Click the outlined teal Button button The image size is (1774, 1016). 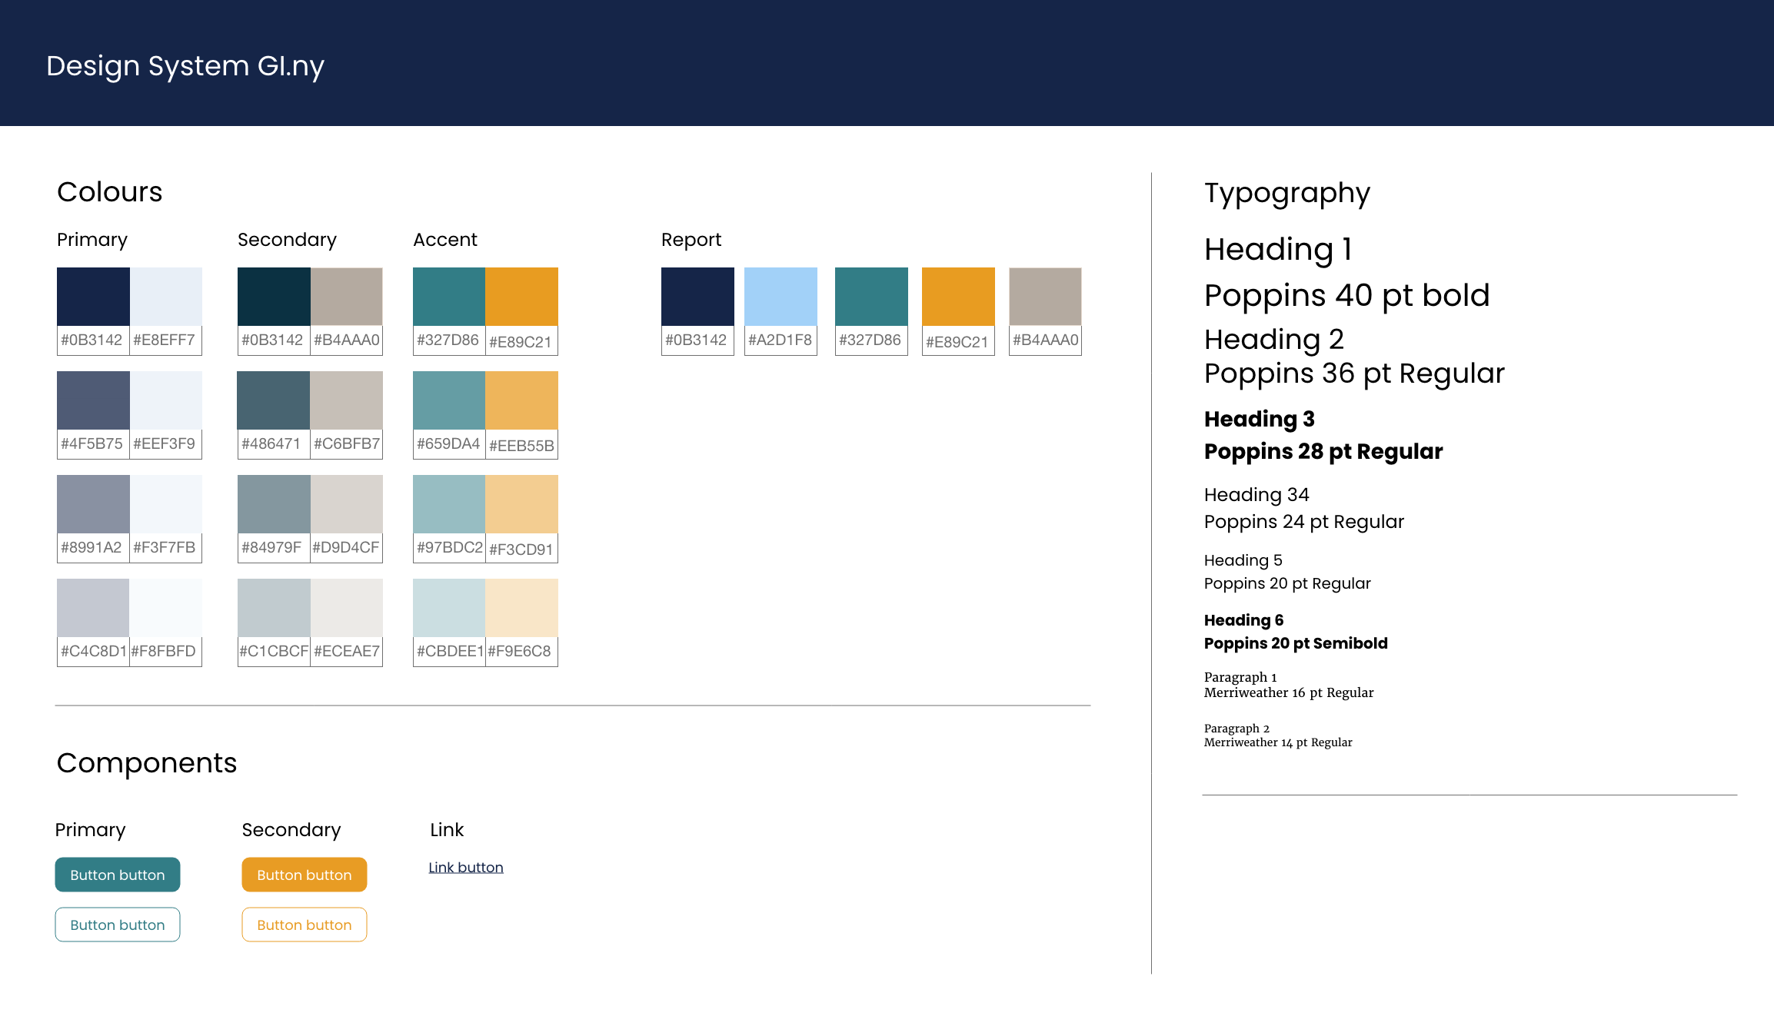117,925
